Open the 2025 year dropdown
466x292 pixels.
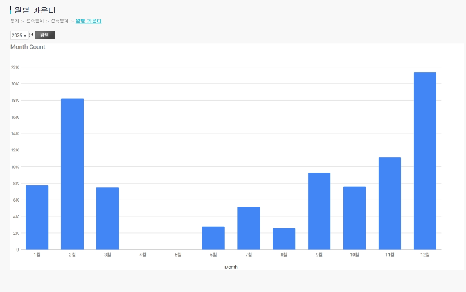[x=20, y=35]
